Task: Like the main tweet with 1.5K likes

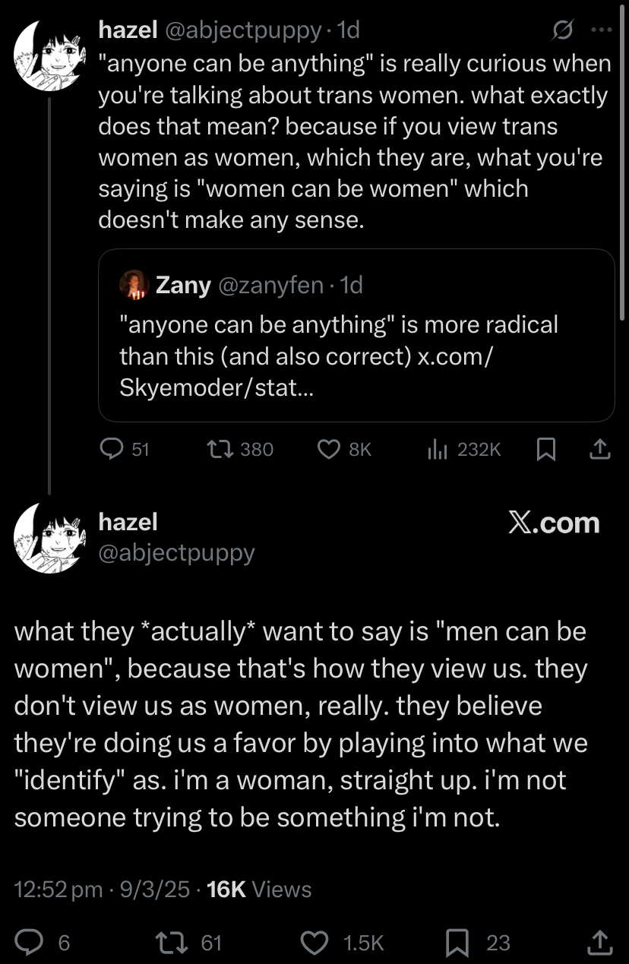Action: (314, 943)
